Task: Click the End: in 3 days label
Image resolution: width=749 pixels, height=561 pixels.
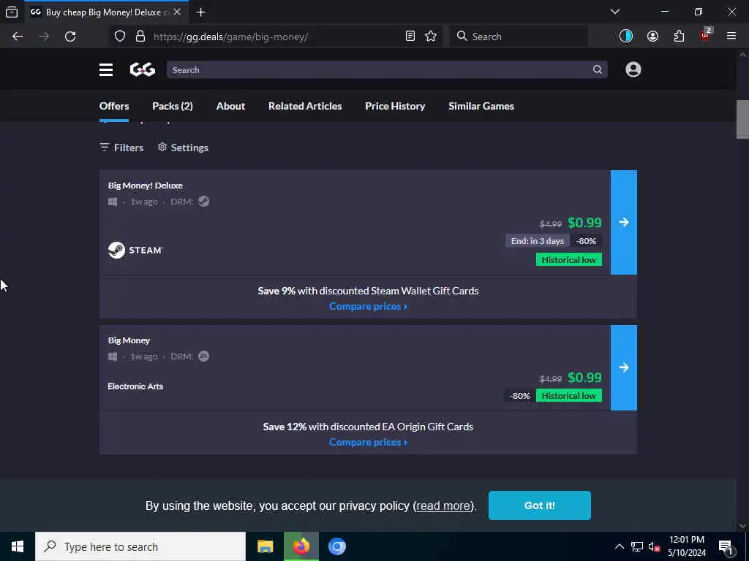Action: pyautogui.click(x=538, y=241)
